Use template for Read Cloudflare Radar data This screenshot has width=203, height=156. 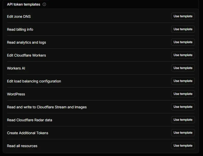(x=183, y=120)
